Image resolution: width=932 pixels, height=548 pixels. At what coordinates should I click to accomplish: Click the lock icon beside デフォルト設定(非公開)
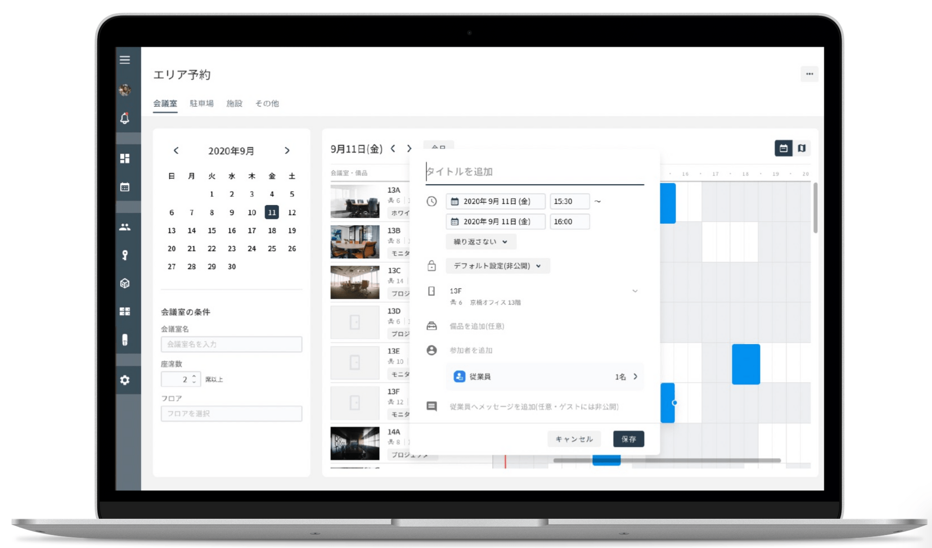point(431,266)
